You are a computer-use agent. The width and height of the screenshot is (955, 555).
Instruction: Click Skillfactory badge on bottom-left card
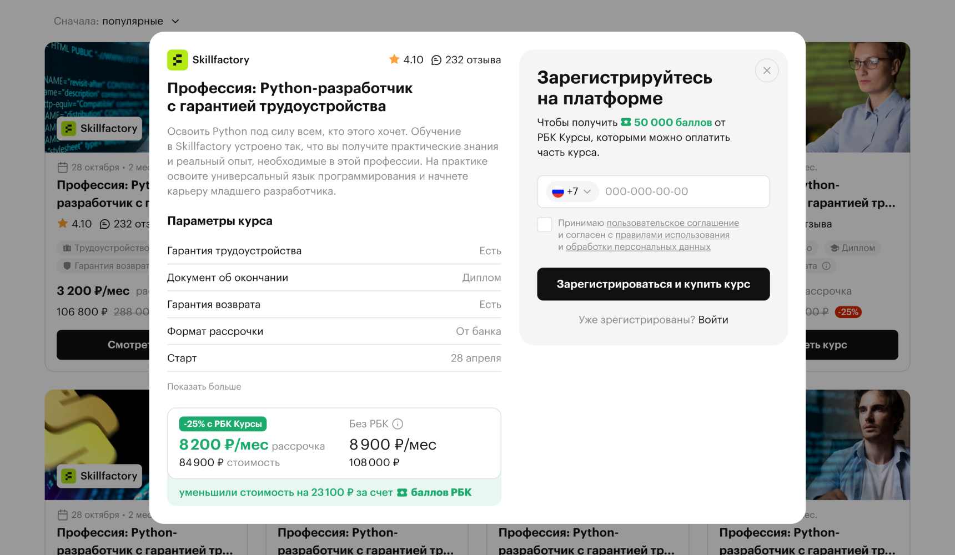click(x=99, y=476)
